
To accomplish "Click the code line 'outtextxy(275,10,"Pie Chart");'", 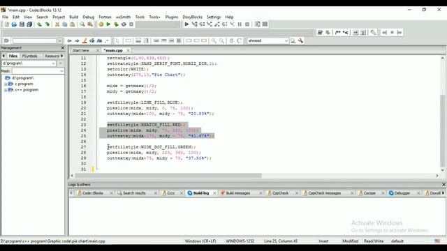I will (x=146, y=75).
